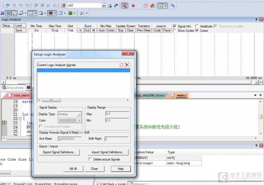Kill all breakpoints icon
The image size is (264, 185).
tap(152, 6)
